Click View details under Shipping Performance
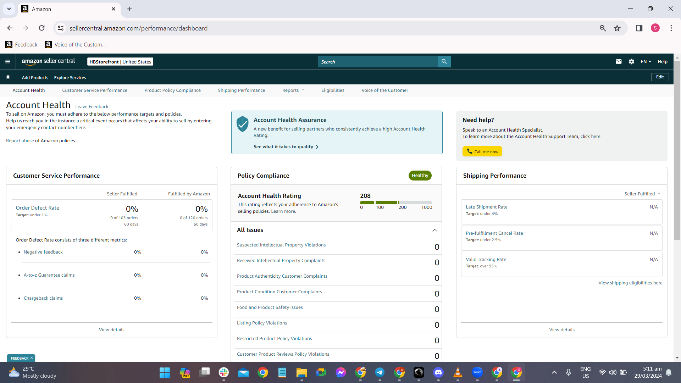The width and height of the screenshot is (681, 383). tap(562, 330)
